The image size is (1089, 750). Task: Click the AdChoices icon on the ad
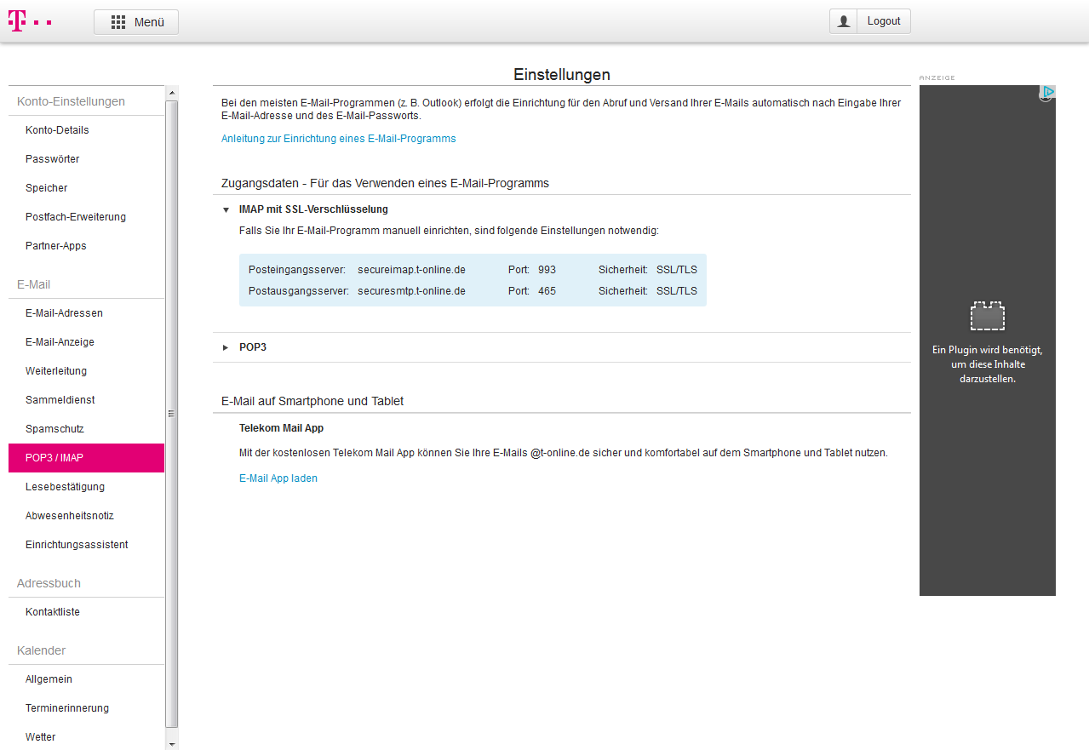1048,92
